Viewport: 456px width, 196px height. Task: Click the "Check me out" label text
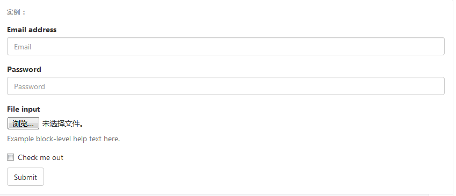point(40,158)
